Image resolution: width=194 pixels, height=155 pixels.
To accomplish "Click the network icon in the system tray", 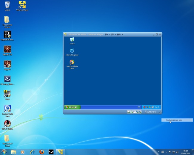I will pyautogui.click(x=174, y=152).
